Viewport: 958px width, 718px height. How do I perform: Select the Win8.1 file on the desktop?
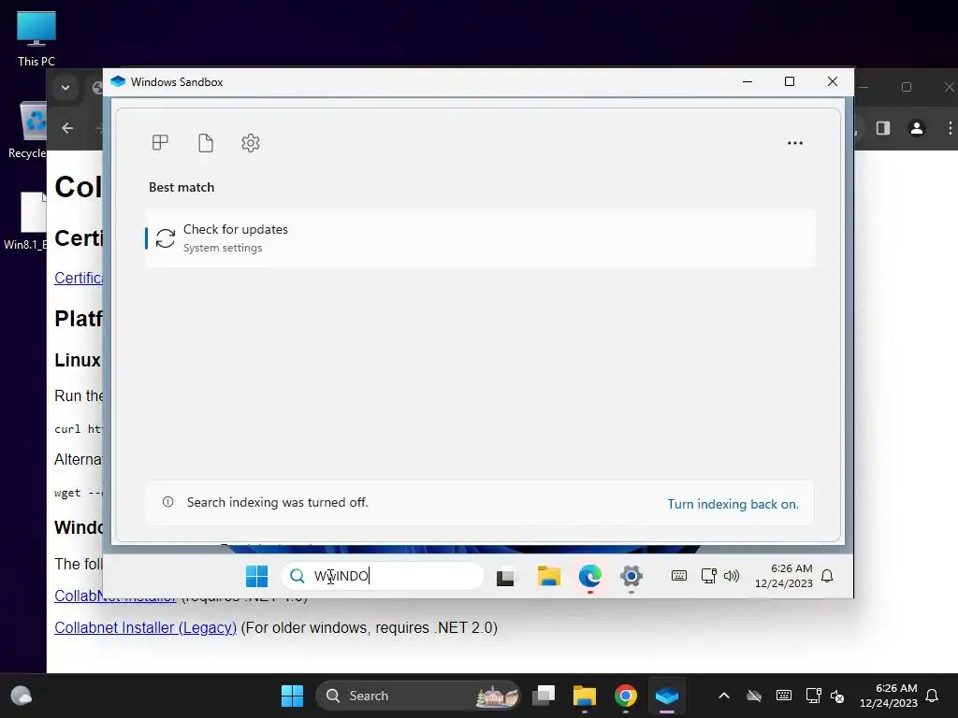(x=25, y=221)
